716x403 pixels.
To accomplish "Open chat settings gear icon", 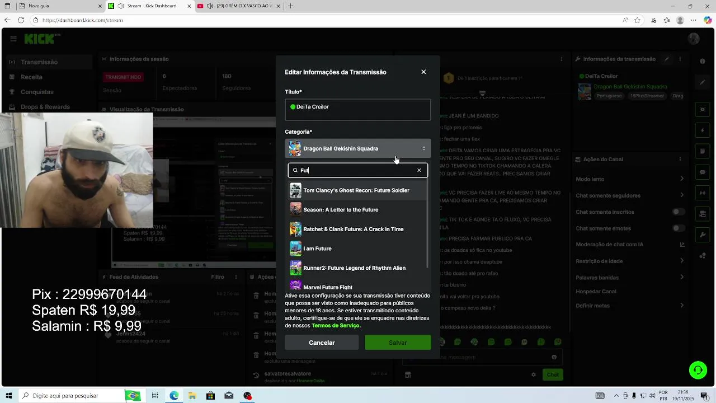I will (534, 374).
